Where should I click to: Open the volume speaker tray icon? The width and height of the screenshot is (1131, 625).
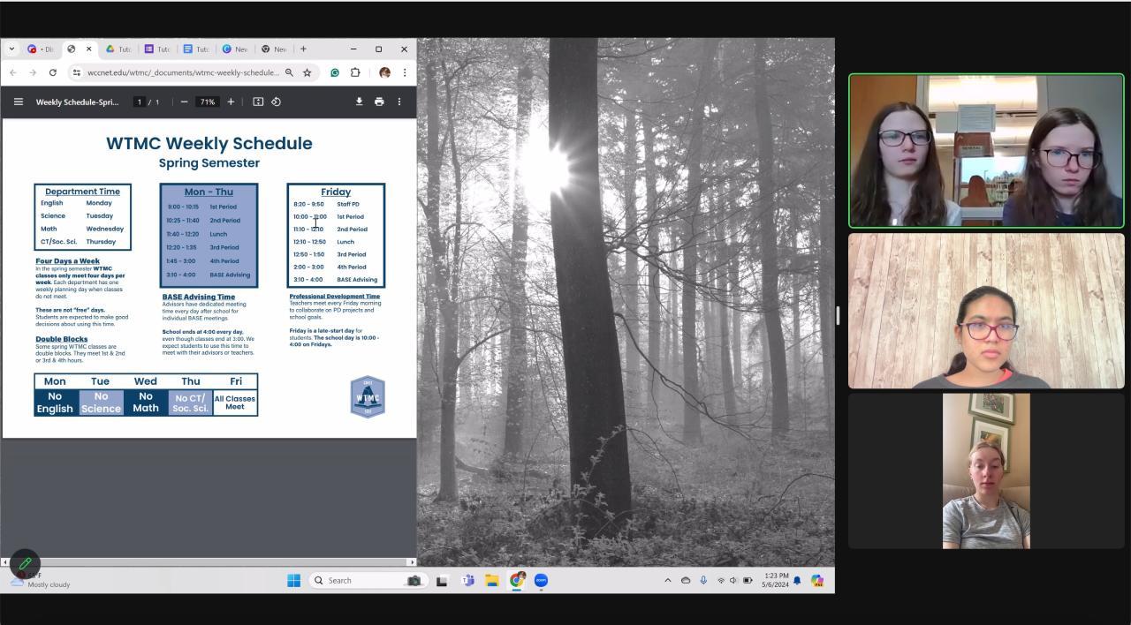tap(733, 580)
